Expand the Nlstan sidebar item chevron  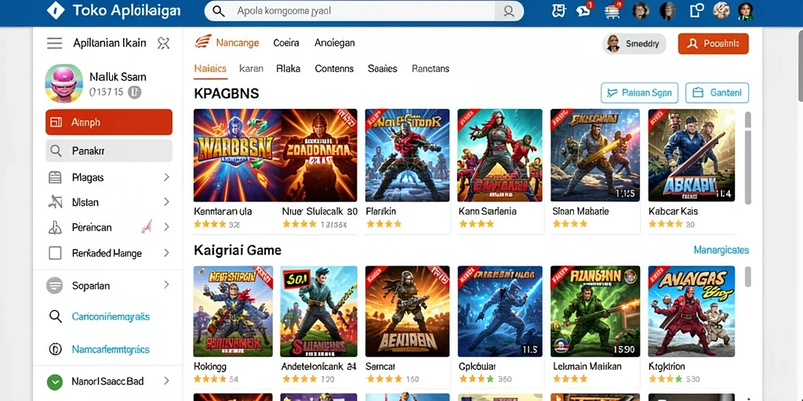166,202
